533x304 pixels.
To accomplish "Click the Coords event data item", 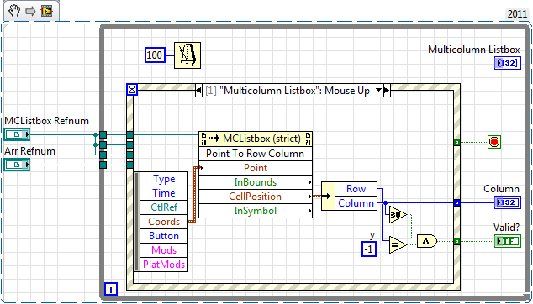I will pyautogui.click(x=164, y=222).
